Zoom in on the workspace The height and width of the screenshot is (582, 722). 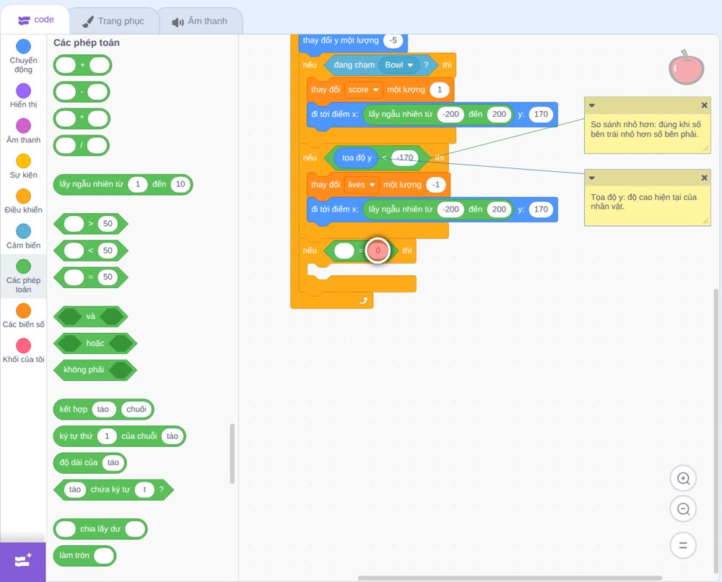(x=683, y=479)
